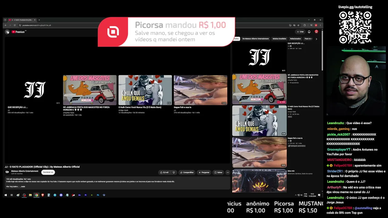Open the tab search dropdown in Chrome

click(5, 20)
